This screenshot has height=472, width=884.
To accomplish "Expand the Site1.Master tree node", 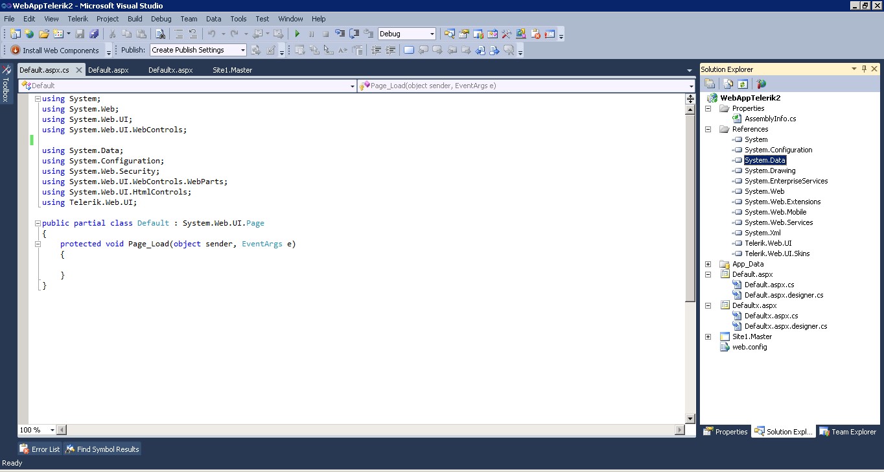I will pyautogui.click(x=708, y=336).
